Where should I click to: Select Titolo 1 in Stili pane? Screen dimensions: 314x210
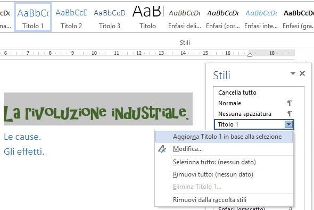coord(249,124)
